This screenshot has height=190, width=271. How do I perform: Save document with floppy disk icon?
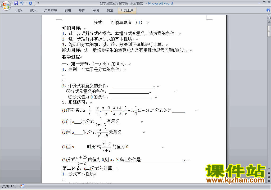coord(16,3)
